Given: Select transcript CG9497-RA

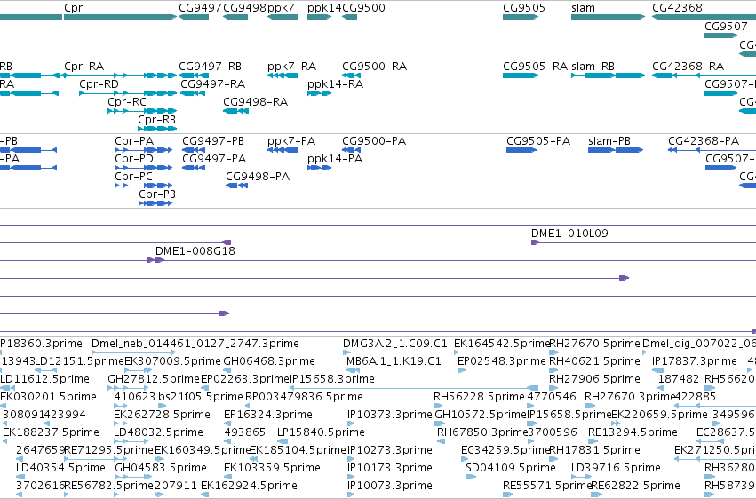Looking at the screenshot, I should pos(193,93).
